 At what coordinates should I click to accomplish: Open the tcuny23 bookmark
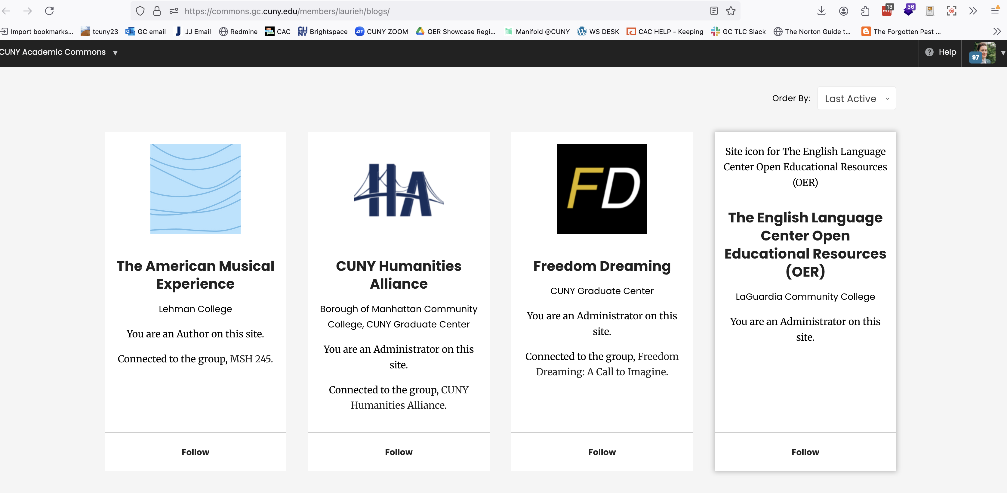99,31
